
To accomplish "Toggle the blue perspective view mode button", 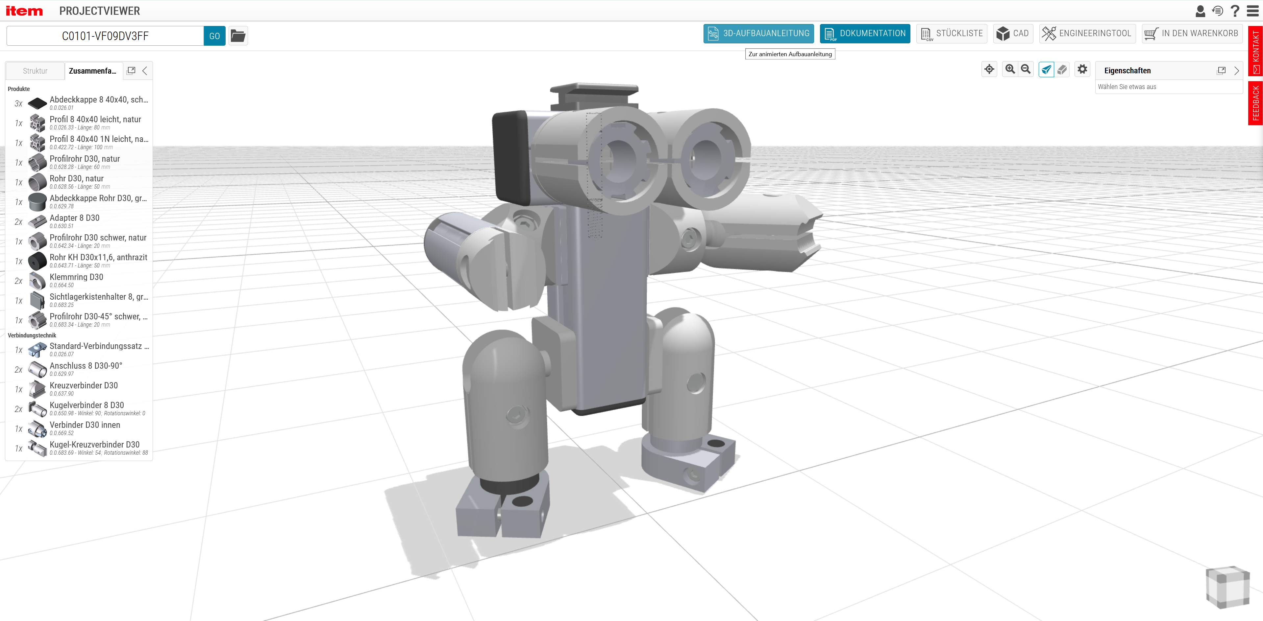I will (1046, 70).
